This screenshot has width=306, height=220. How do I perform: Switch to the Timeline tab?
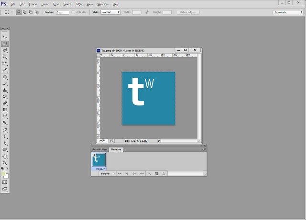coord(116,149)
